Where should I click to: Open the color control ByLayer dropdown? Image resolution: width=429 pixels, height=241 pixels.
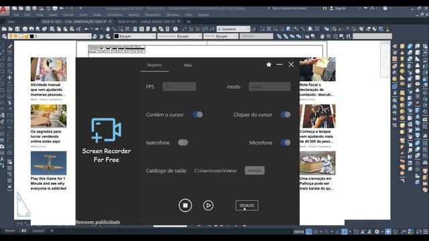click(135, 36)
